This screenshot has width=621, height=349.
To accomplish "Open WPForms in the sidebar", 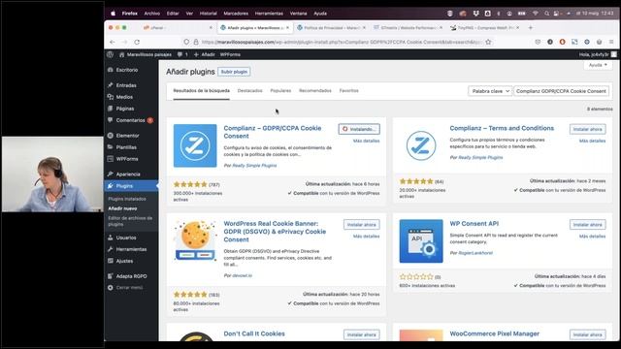I will [x=127, y=159].
